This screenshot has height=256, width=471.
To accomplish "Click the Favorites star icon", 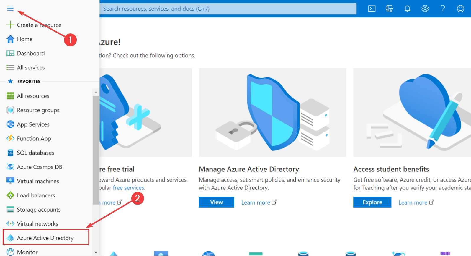I will [10, 81].
